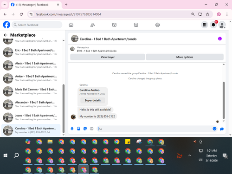This screenshot has width=232, height=174.
Task: Click the message text box
Action: [155, 129]
